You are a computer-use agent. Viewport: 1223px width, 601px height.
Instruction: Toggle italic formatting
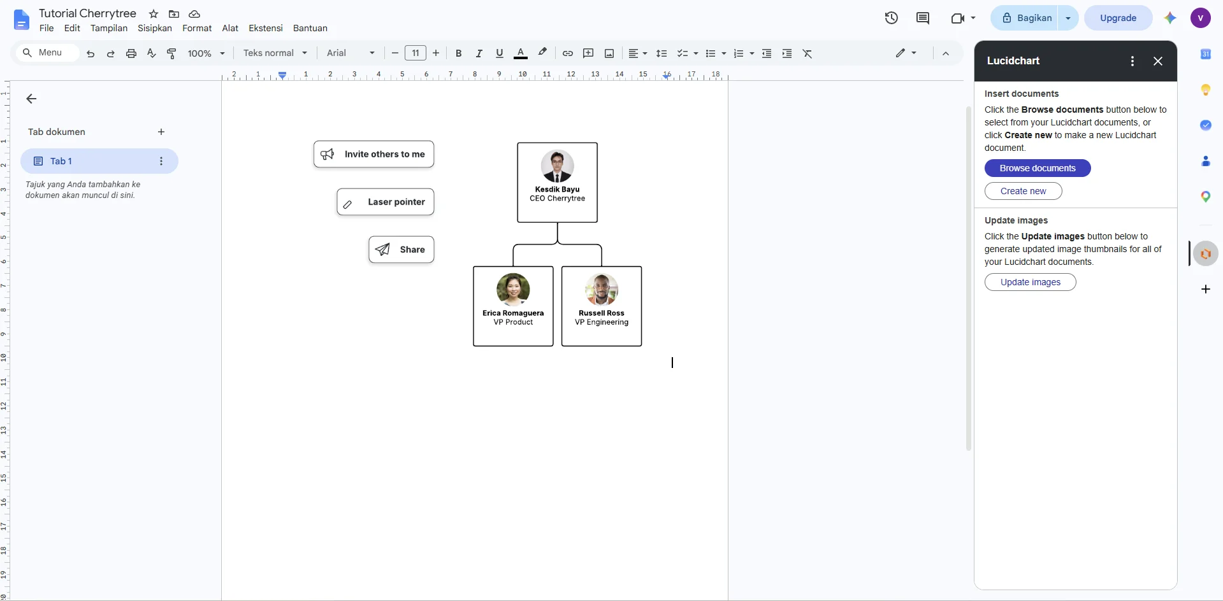(x=479, y=53)
